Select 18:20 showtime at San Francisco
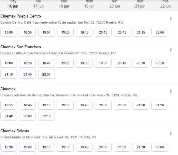Viewport: 178px width, 155px height. click(28, 63)
